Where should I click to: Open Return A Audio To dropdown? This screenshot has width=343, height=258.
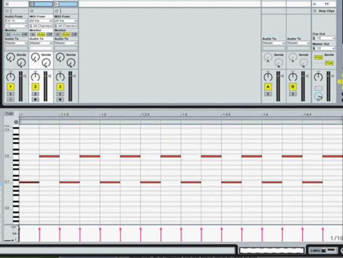click(x=274, y=43)
